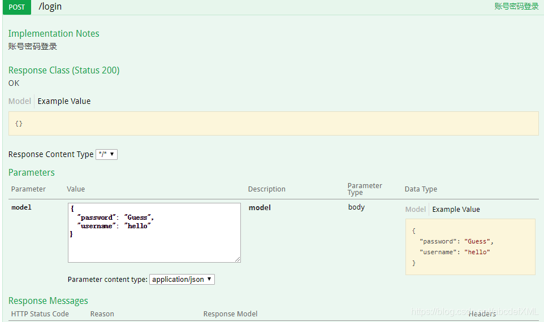This screenshot has height=322, width=544.
Task: Click the 账号密码登录 implementation note text
Action: point(33,46)
